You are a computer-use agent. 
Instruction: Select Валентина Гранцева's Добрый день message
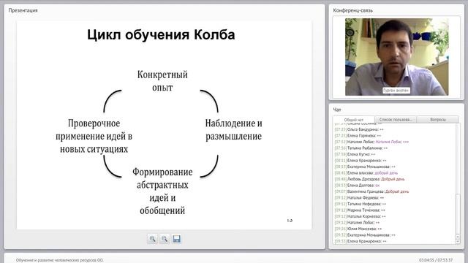click(371, 191)
